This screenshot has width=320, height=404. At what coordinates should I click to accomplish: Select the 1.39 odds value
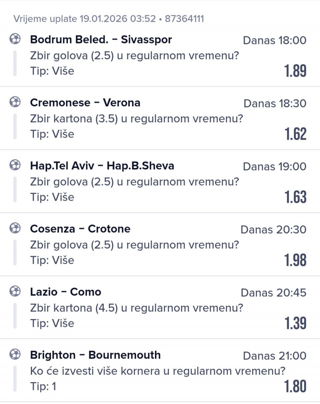[295, 323]
